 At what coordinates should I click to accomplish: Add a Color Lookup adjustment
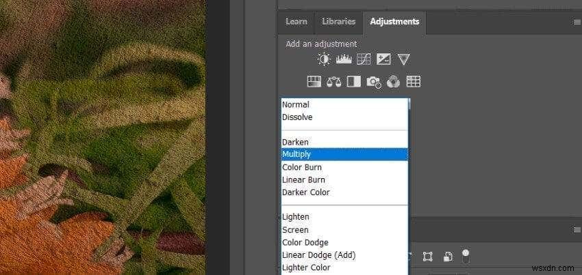[413, 81]
